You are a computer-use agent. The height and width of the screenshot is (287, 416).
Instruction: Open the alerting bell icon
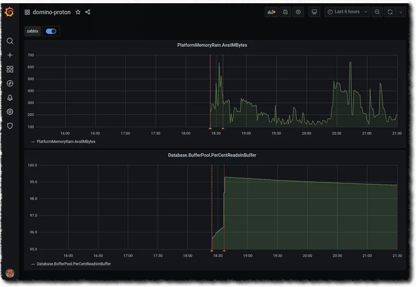coord(10,98)
